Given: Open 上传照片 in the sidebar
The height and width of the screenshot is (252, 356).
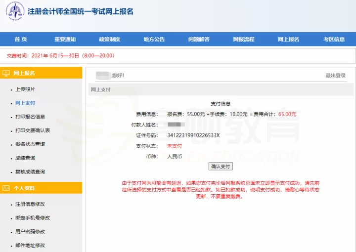Looking at the screenshot, I should (25, 89).
